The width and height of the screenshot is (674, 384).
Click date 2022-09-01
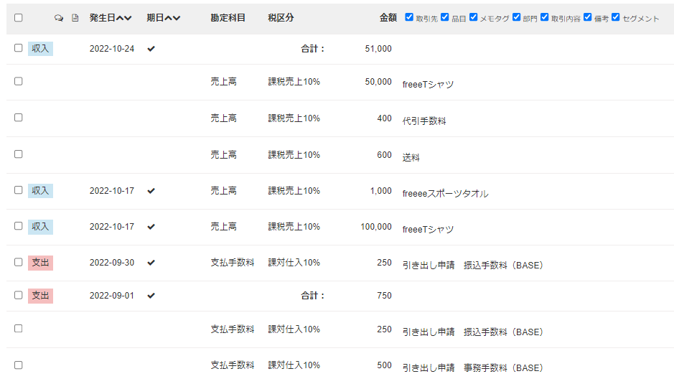point(112,296)
